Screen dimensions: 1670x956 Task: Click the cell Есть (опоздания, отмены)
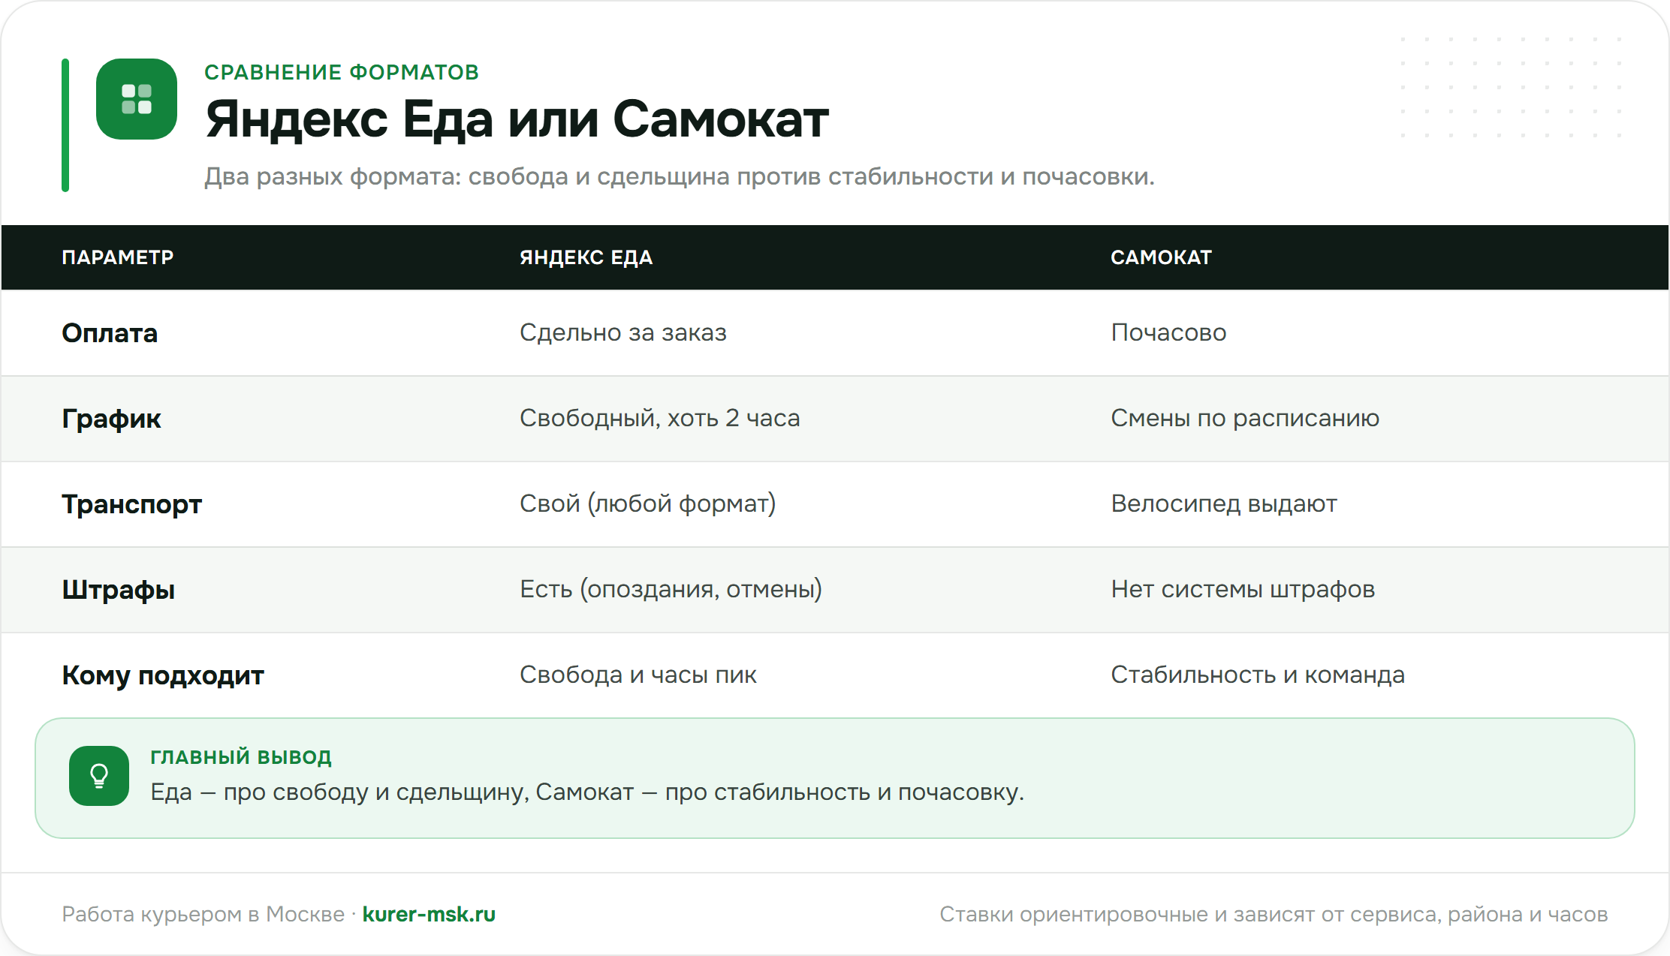[x=671, y=589]
